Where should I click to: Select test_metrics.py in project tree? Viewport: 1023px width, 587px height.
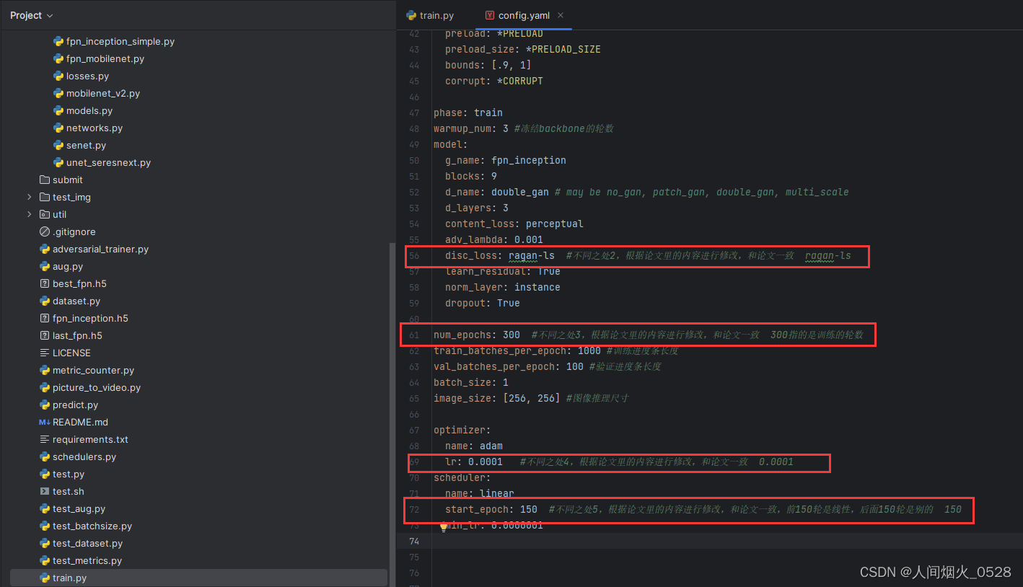pos(87,560)
